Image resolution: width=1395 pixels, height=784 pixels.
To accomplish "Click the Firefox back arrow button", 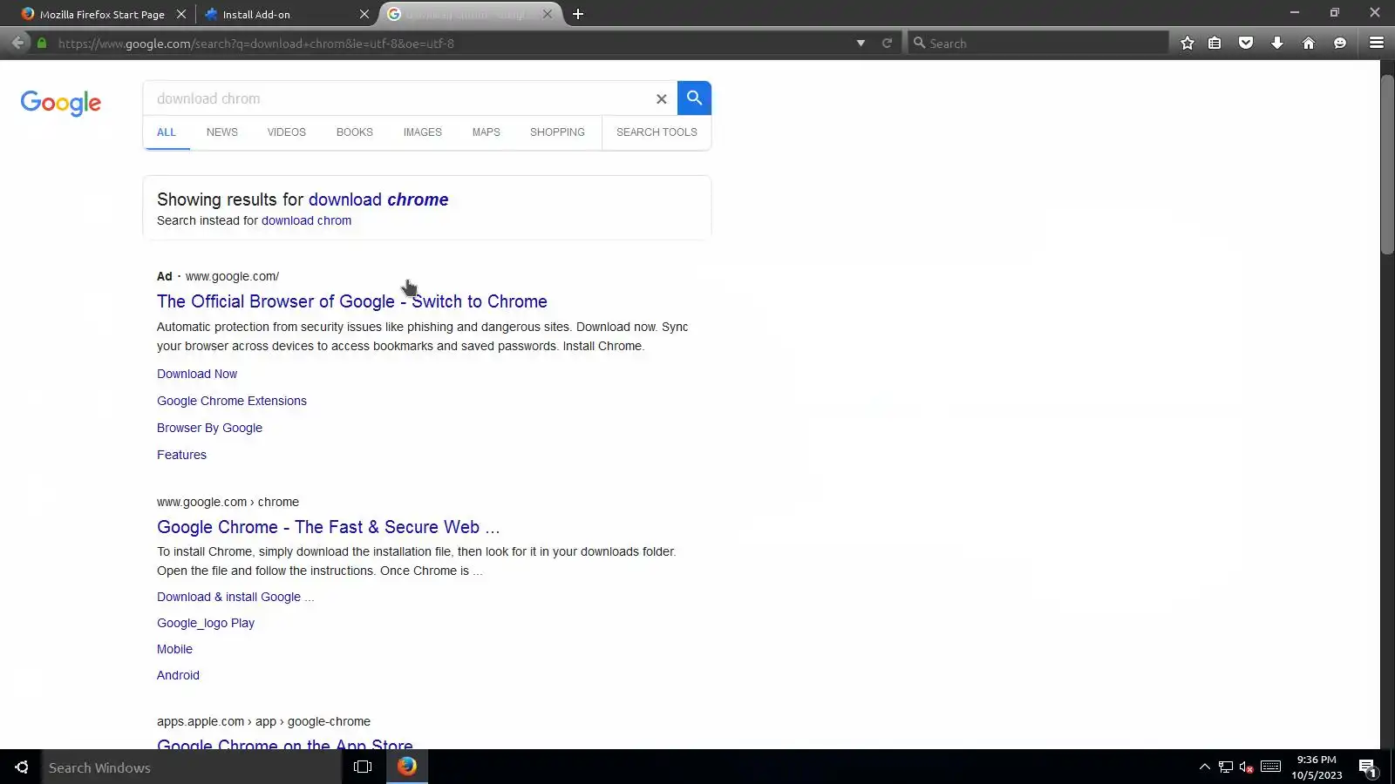I will (18, 43).
